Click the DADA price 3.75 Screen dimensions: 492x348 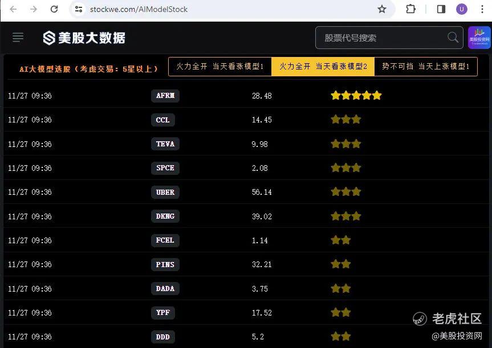259,289
